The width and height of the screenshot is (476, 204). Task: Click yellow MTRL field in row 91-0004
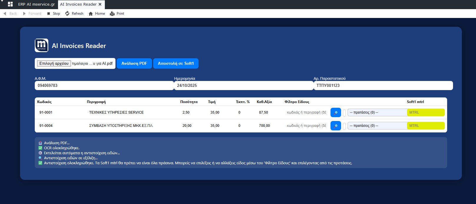point(426,126)
